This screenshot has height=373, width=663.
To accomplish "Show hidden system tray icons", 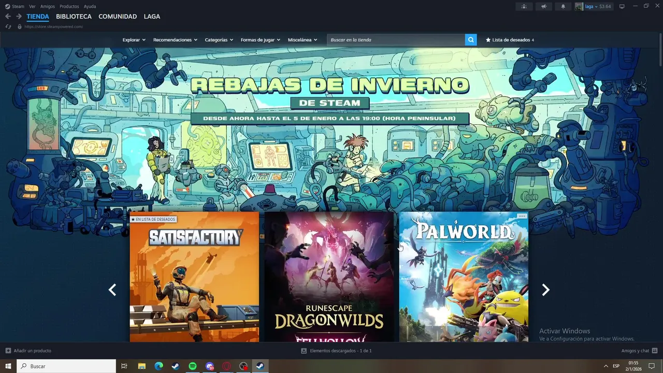I will point(606,366).
